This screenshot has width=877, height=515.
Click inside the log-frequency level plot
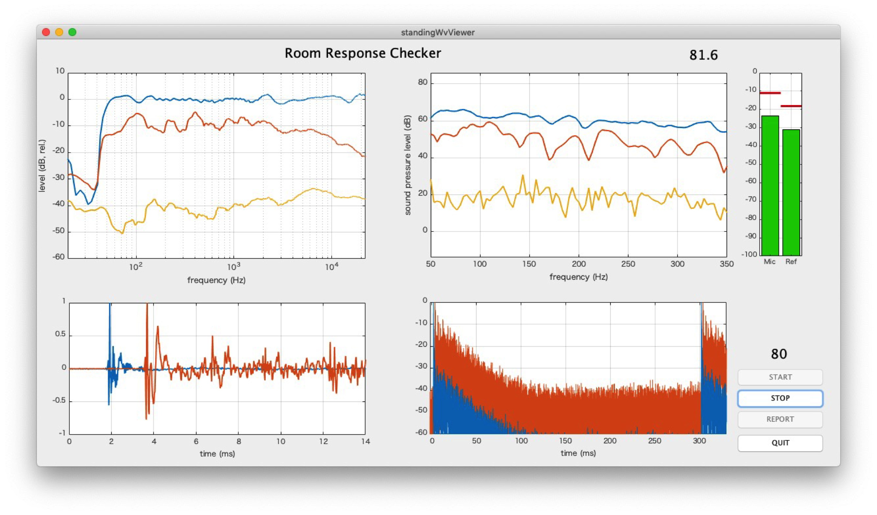click(x=216, y=166)
